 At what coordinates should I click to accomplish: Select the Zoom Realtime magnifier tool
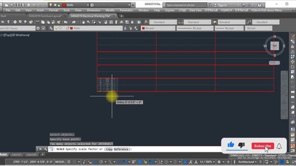[x=88, y=22]
